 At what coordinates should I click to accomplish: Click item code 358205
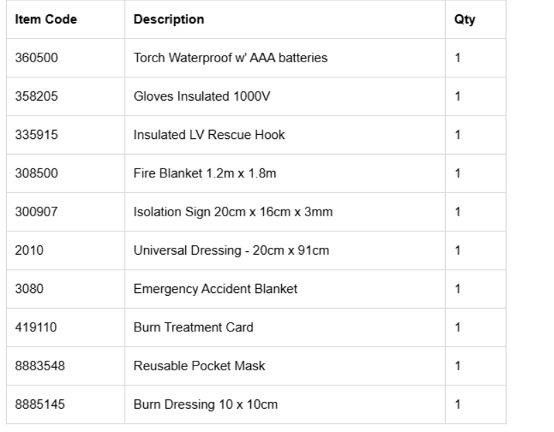(36, 97)
